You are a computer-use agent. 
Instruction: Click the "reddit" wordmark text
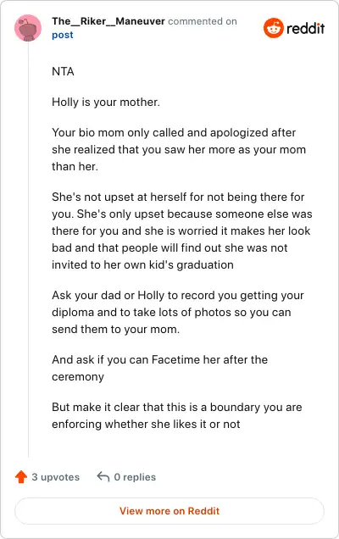coord(306,28)
